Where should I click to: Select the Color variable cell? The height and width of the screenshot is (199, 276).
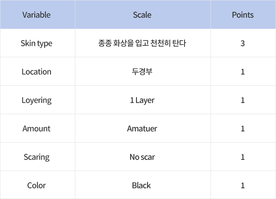click(x=36, y=186)
